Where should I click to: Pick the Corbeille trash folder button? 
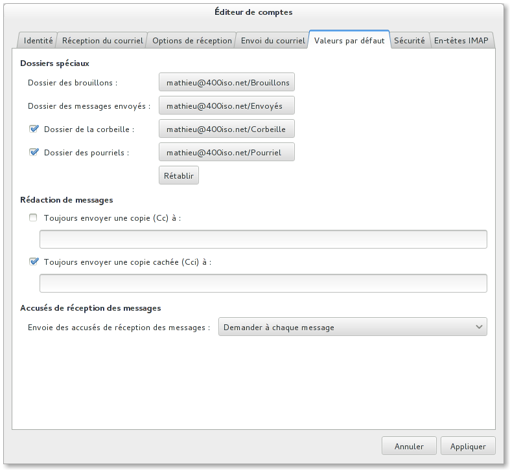[227, 129]
